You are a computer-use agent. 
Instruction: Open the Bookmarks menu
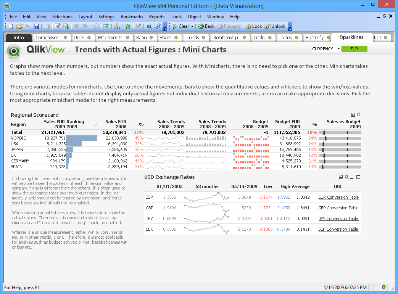(132, 17)
